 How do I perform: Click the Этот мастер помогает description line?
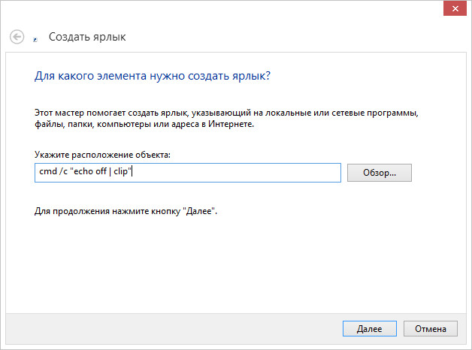tap(226, 113)
